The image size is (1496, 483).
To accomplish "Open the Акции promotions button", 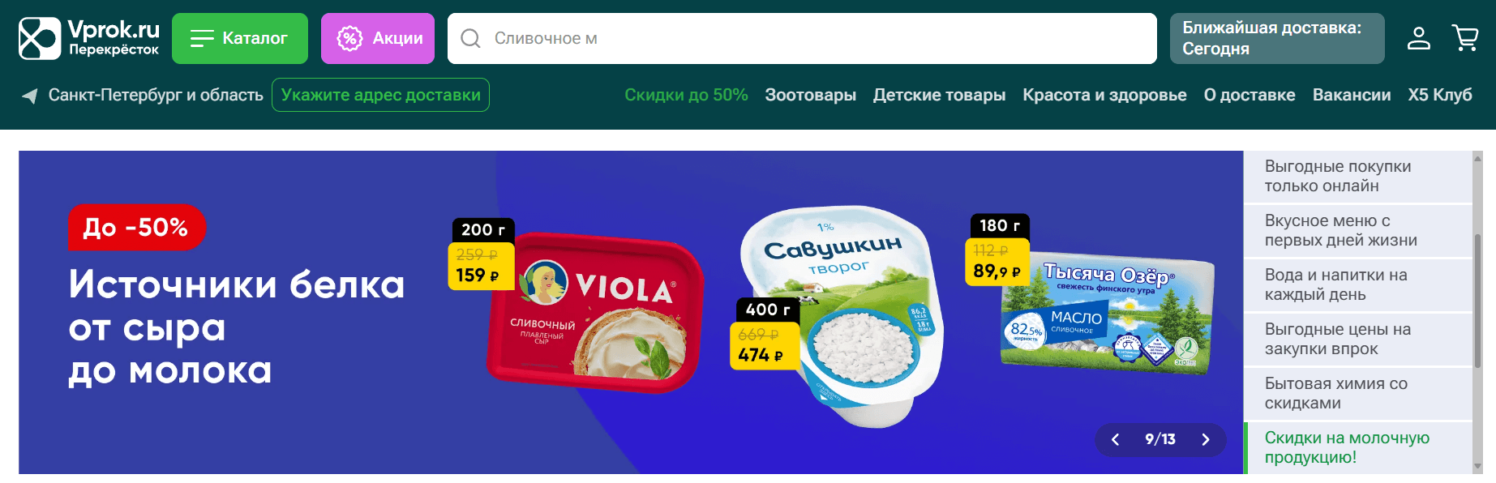I will (378, 38).
